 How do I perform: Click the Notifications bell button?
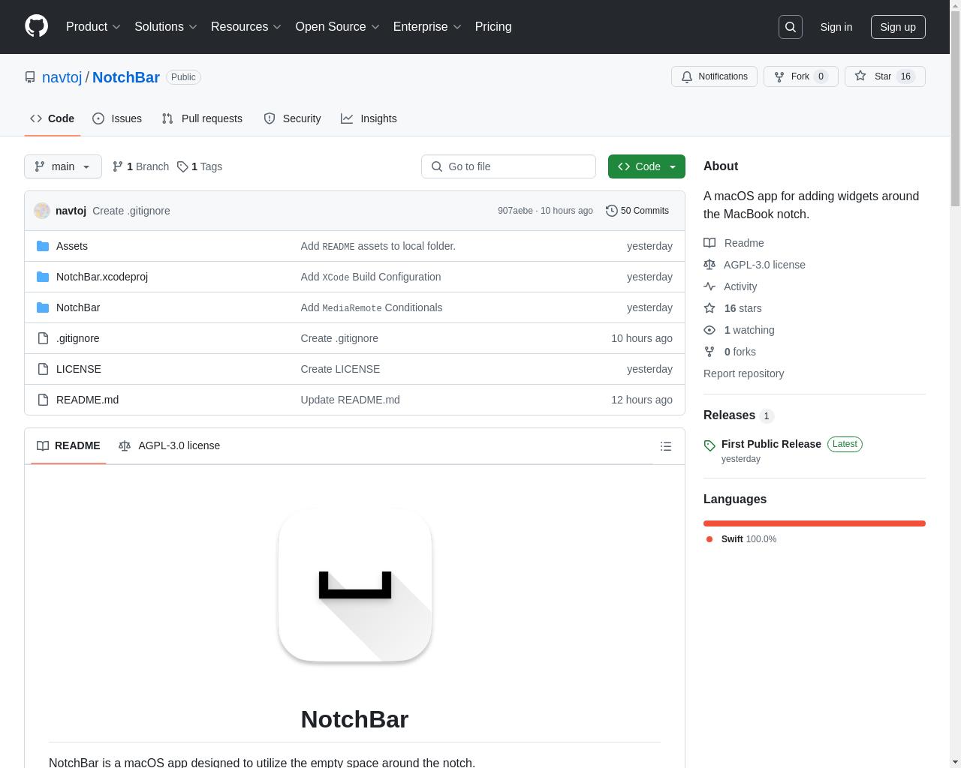pyautogui.click(x=714, y=76)
